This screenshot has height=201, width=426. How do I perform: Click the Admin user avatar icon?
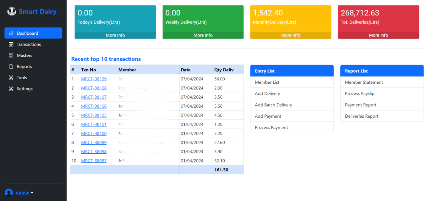[9, 193]
